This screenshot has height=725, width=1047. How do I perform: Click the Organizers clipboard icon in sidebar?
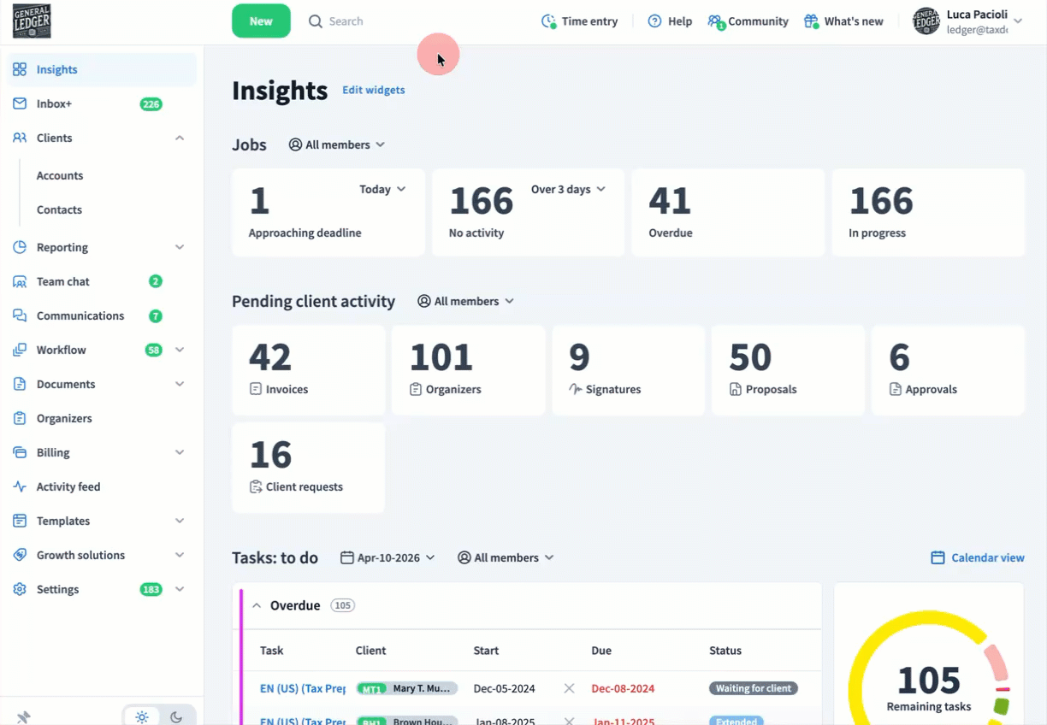20,418
